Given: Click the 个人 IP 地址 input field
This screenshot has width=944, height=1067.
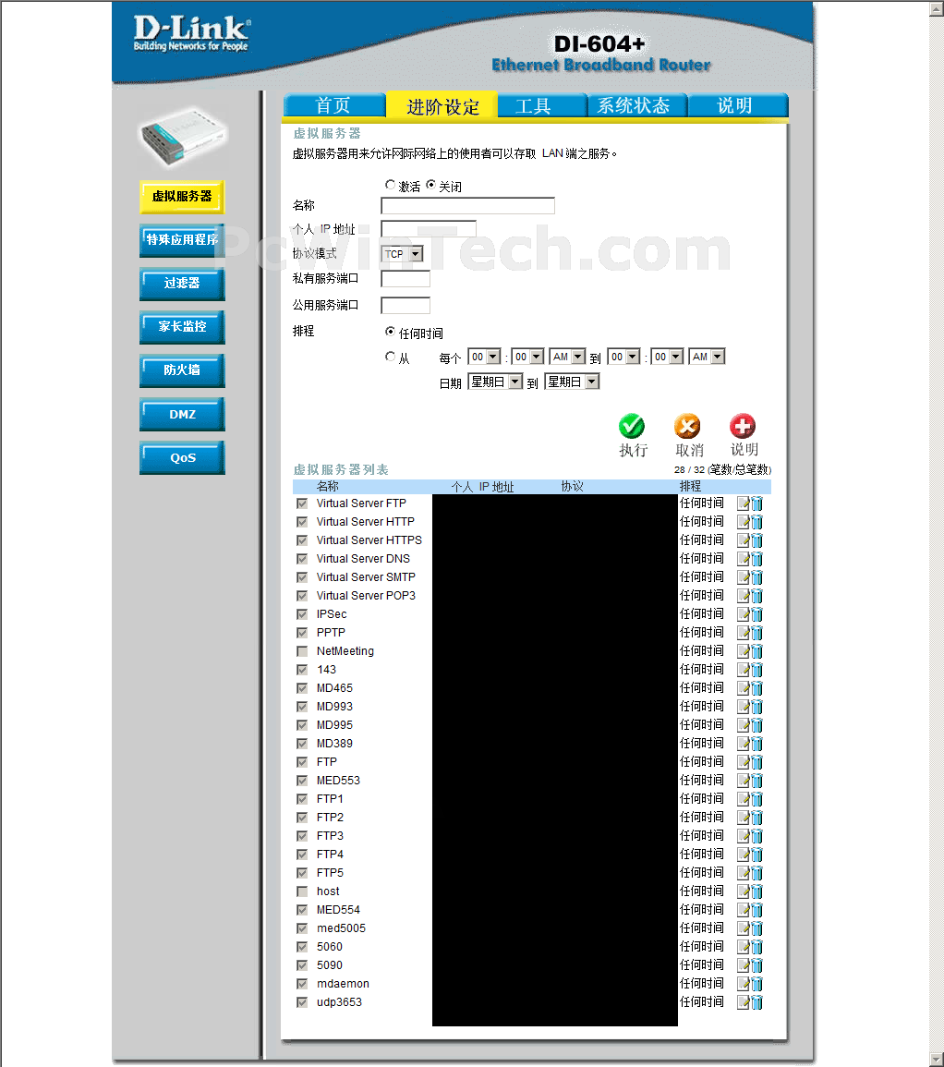Looking at the screenshot, I should [429, 229].
